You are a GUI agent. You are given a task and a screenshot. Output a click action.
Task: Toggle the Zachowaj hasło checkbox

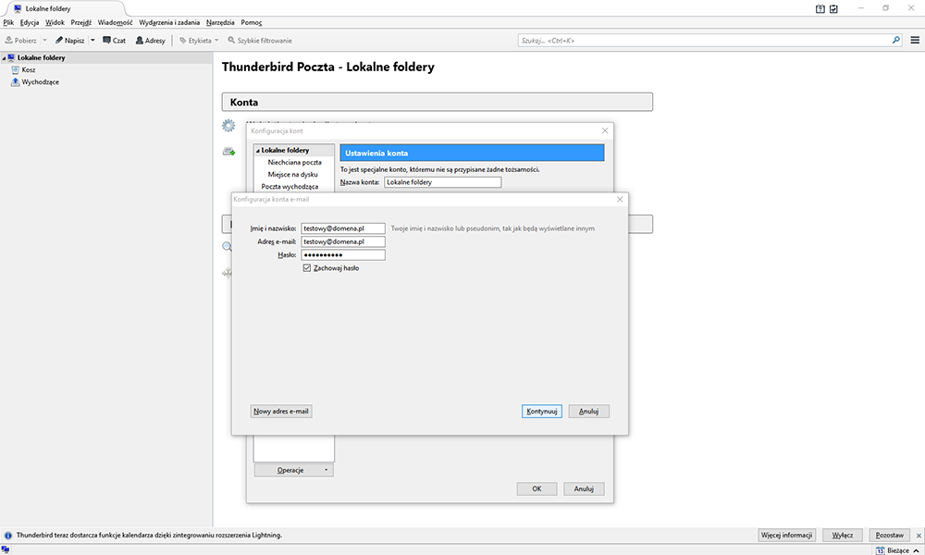point(307,267)
